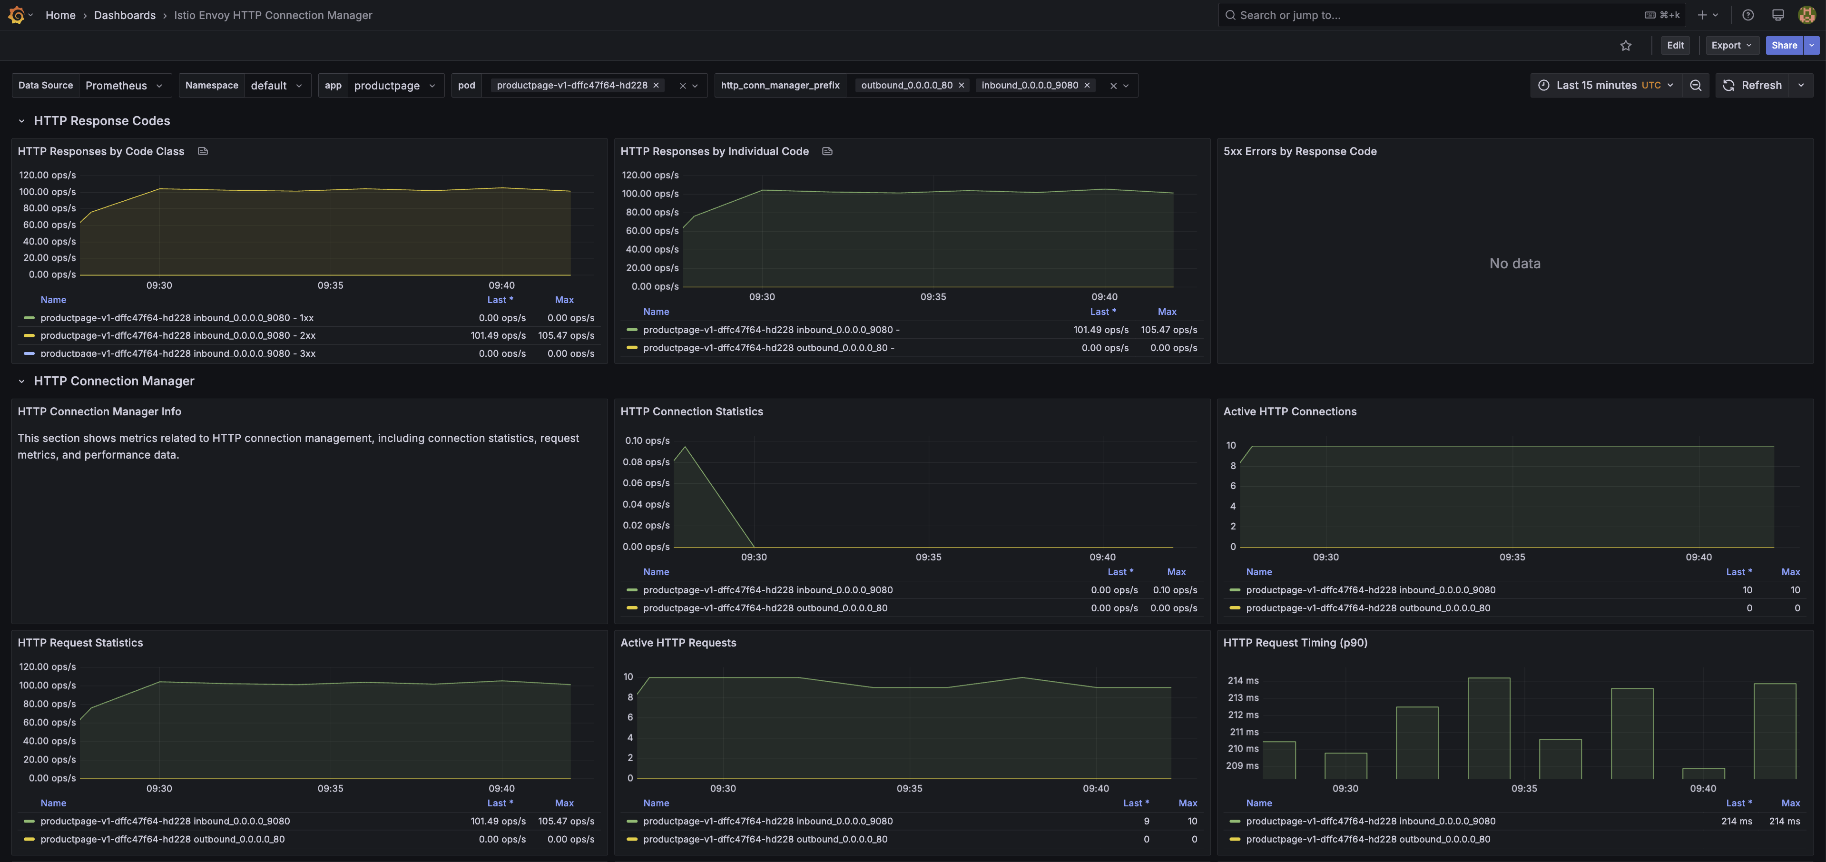Screen dimensions: 1826x862
Task: Remove inbound_0.0.0.0_9080 prefix filter
Action: point(1087,85)
